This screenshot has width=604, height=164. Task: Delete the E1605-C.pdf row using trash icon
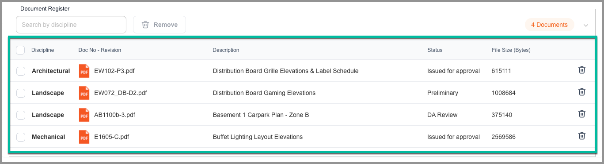pyautogui.click(x=582, y=136)
